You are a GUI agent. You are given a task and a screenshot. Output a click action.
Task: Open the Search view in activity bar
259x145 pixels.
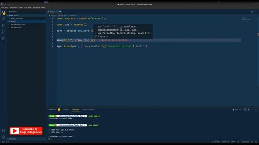(x=3, y=19)
